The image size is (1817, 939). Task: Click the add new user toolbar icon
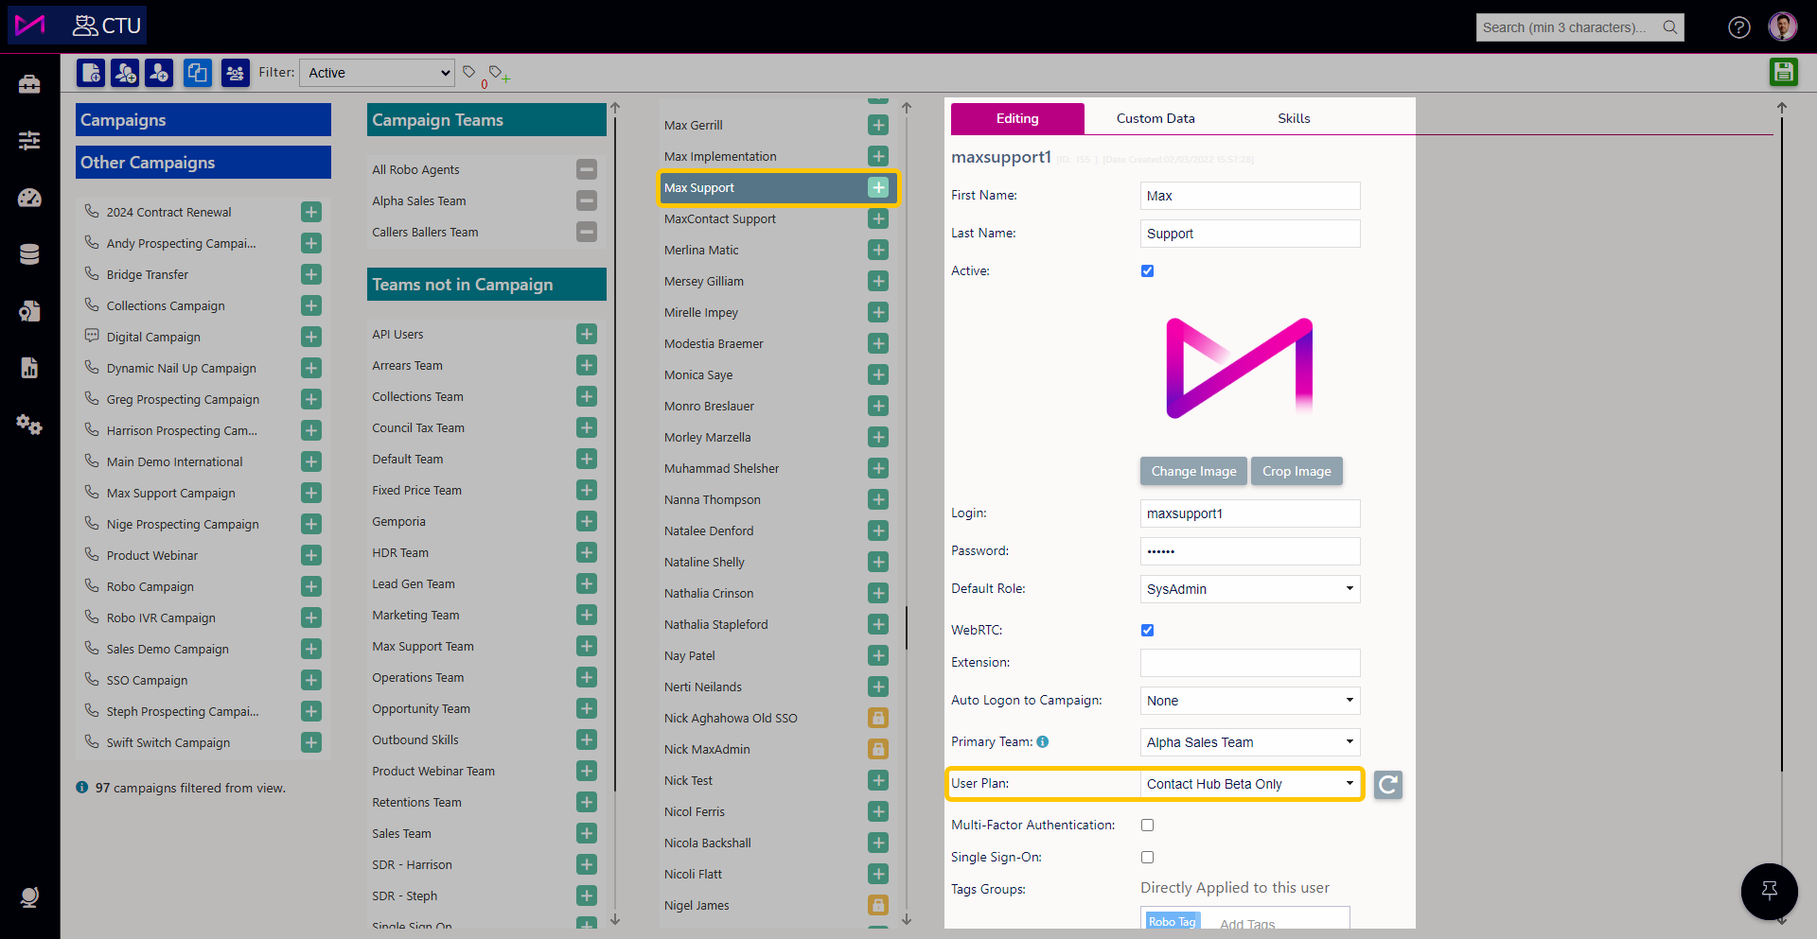(159, 73)
